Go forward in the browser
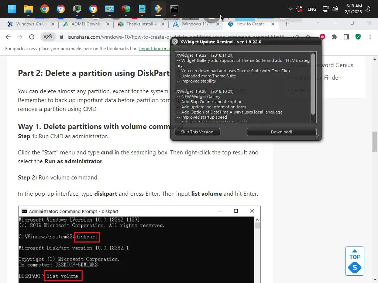Viewport: 378px width, 283px height. coord(20,37)
